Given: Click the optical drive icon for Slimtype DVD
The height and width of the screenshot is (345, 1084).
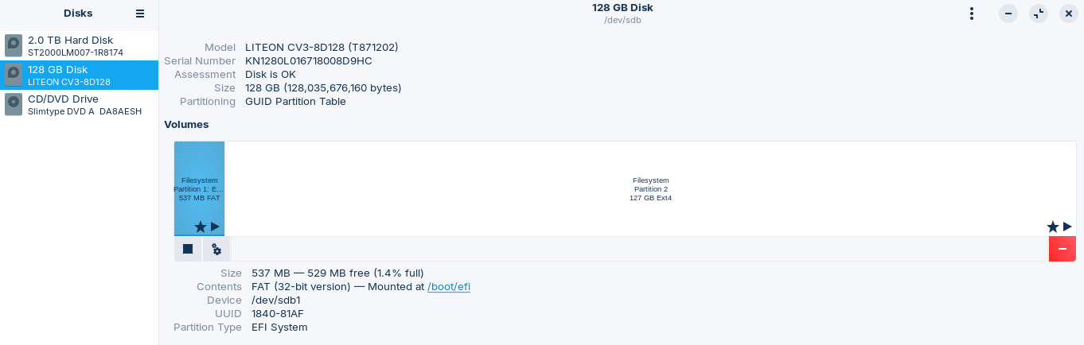Looking at the screenshot, I should coord(14,105).
